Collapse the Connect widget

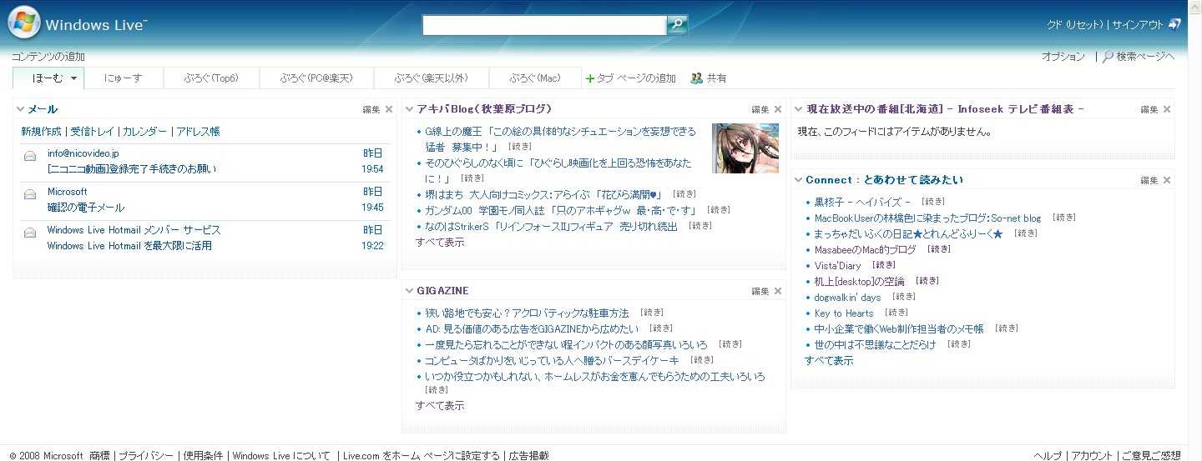(798, 180)
